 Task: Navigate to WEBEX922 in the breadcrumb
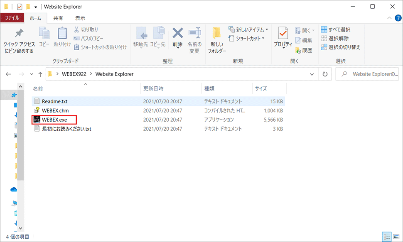[74, 74]
